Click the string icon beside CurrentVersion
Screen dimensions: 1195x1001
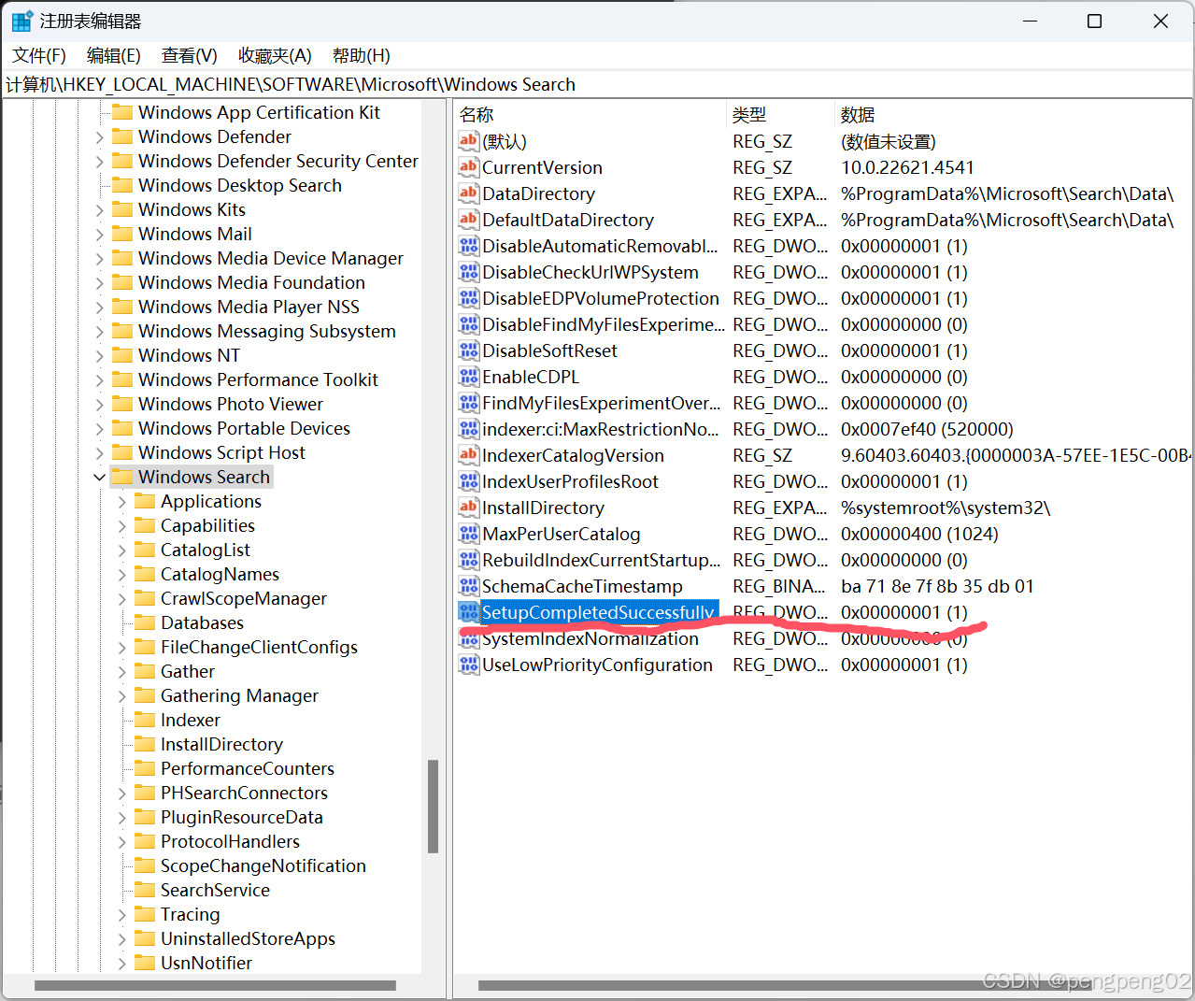click(468, 167)
